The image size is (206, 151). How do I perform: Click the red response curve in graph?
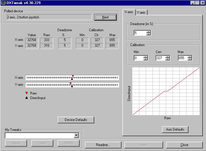tap(149, 103)
